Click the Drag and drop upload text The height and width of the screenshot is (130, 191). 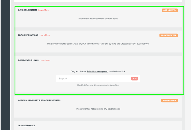98,72
